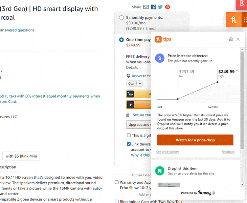Click the secure transaction lock icon
The height and width of the screenshot is (203, 247).
[128, 115]
